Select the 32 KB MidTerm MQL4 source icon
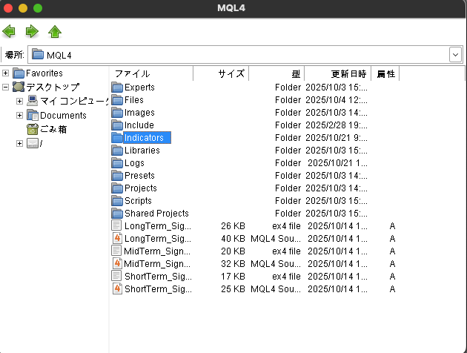Viewport: 467px width, 353px height. pyautogui.click(x=117, y=263)
